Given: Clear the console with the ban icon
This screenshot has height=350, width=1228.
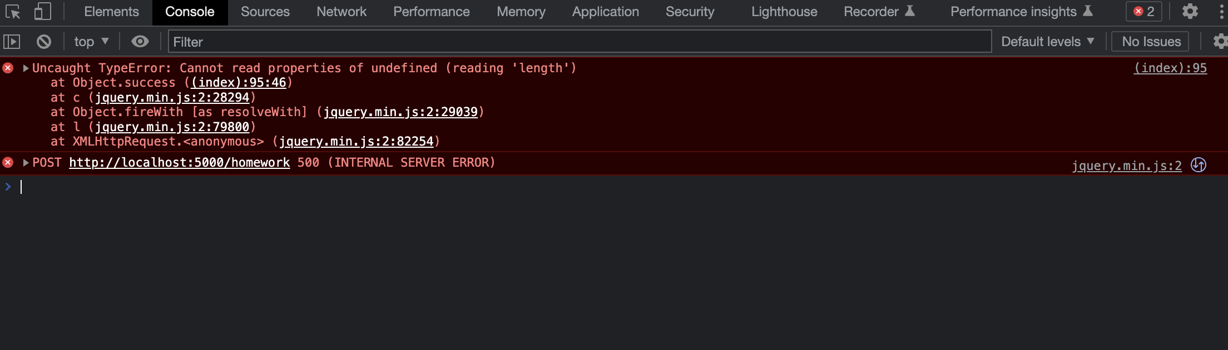Looking at the screenshot, I should point(44,42).
